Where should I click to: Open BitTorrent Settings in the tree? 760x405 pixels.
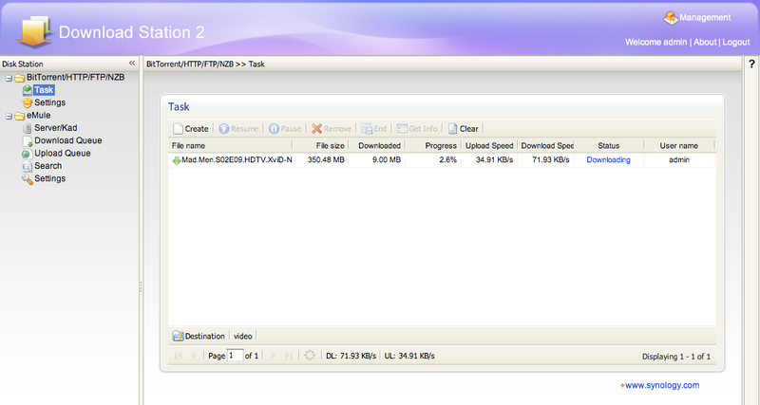[x=49, y=102]
